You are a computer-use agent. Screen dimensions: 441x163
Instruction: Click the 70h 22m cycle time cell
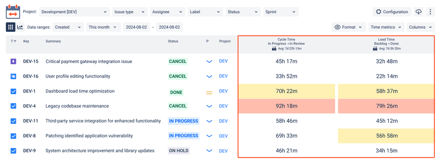[x=286, y=91]
